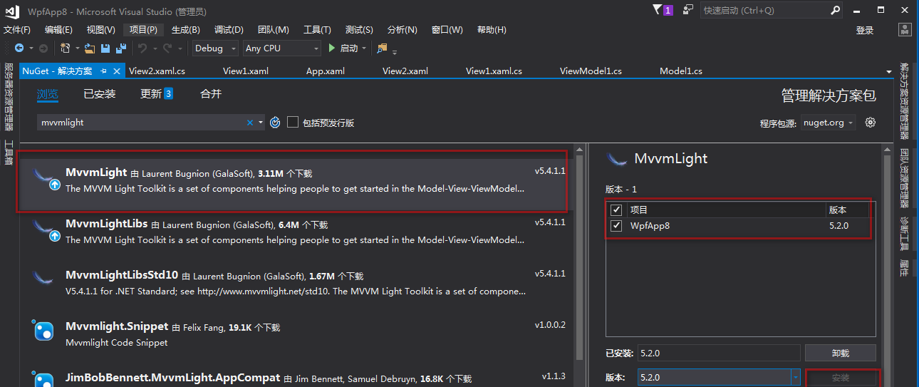Viewport: 919px width, 387px height.
Task: Open the nuget.org package source dropdown
Action: (829, 123)
